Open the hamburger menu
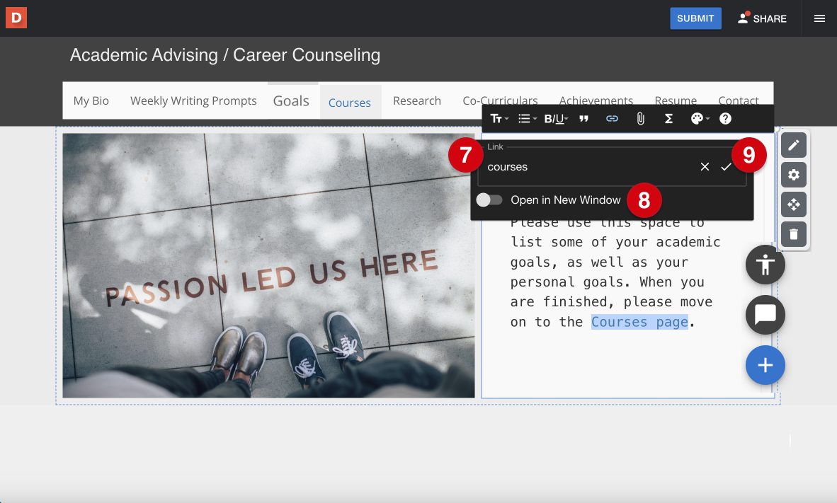 819,18
